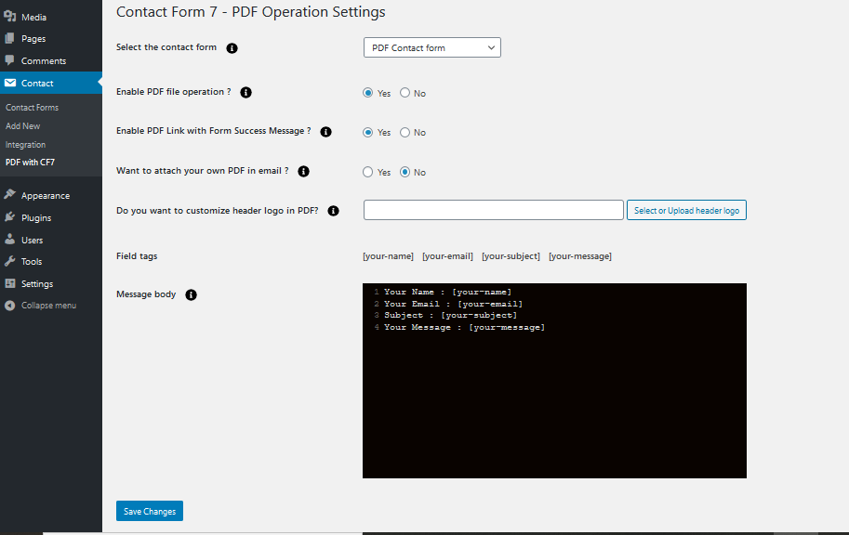Click info icon for PDF Link with Success Message
Screen dimensions: 849x535
[x=326, y=132]
